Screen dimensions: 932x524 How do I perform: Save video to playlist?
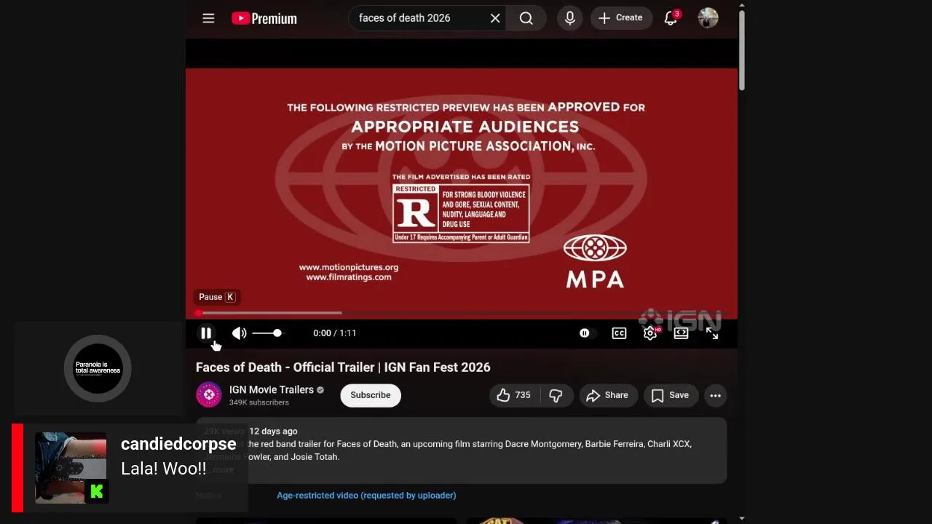point(671,395)
